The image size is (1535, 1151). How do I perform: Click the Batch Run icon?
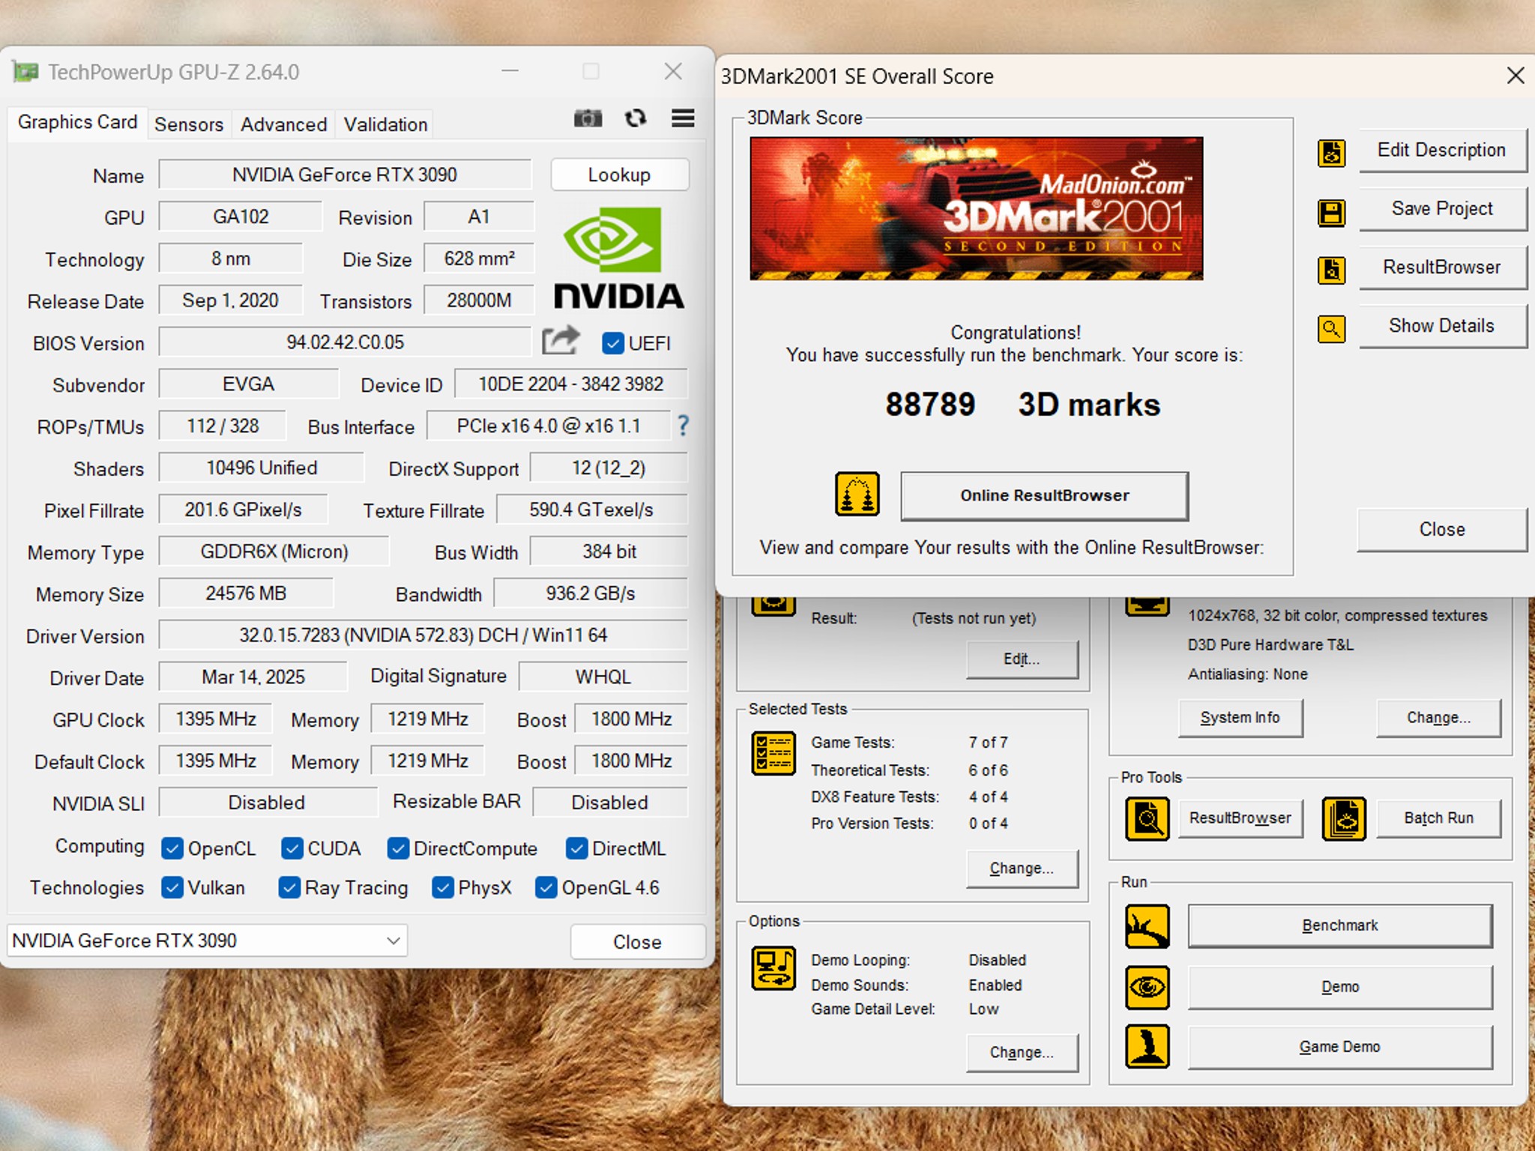point(1344,819)
